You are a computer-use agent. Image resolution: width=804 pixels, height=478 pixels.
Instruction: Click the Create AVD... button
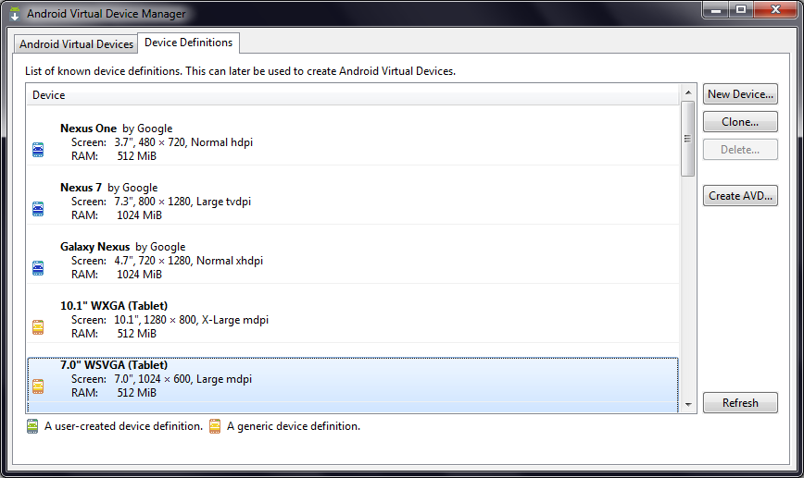[740, 195]
